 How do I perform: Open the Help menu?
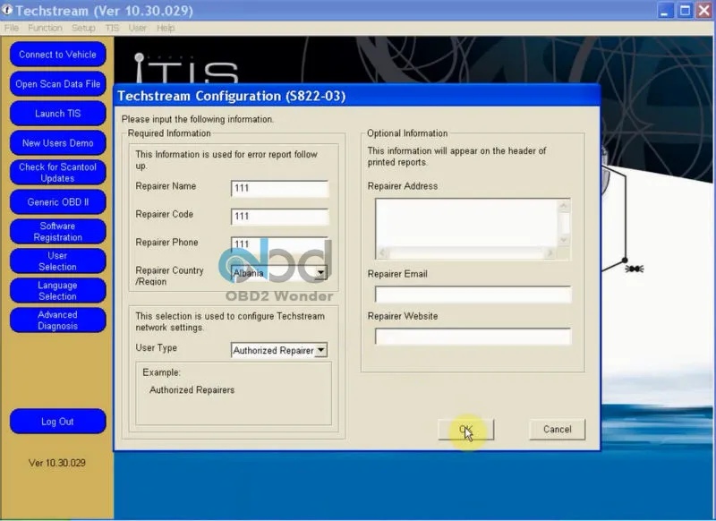click(166, 28)
